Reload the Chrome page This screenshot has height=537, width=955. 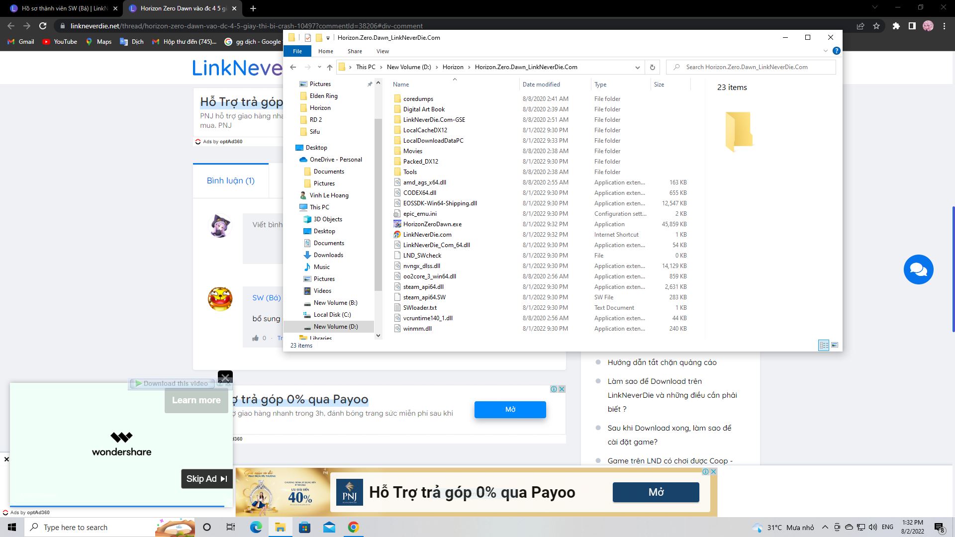click(43, 26)
